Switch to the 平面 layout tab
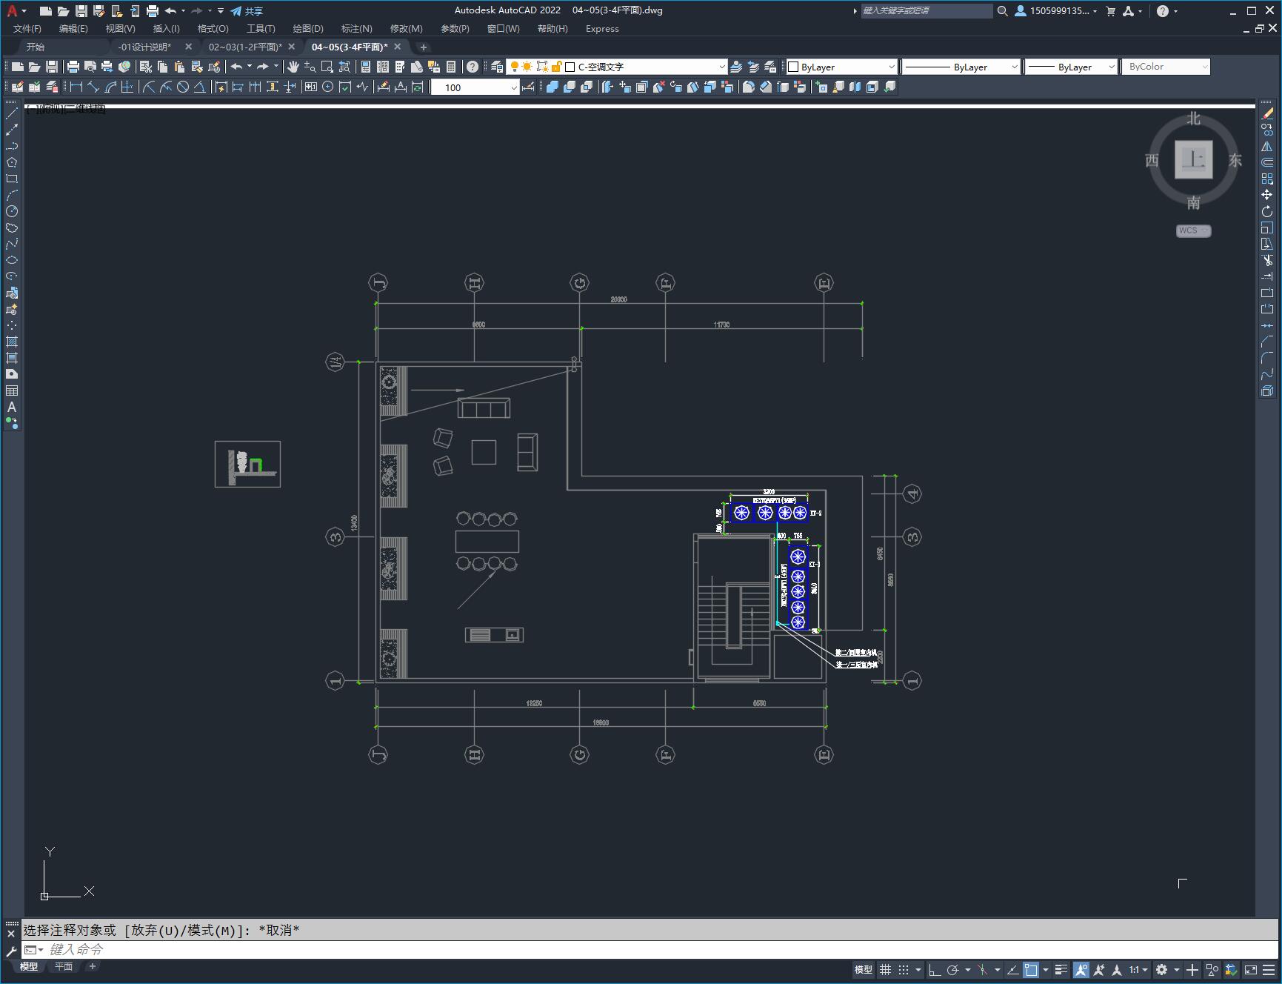Viewport: 1282px width, 984px height. (x=64, y=966)
